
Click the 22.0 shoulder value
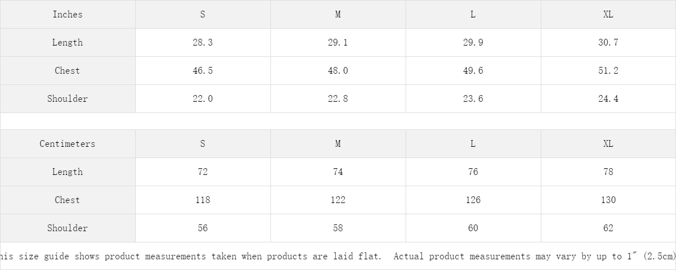pyautogui.click(x=203, y=99)
